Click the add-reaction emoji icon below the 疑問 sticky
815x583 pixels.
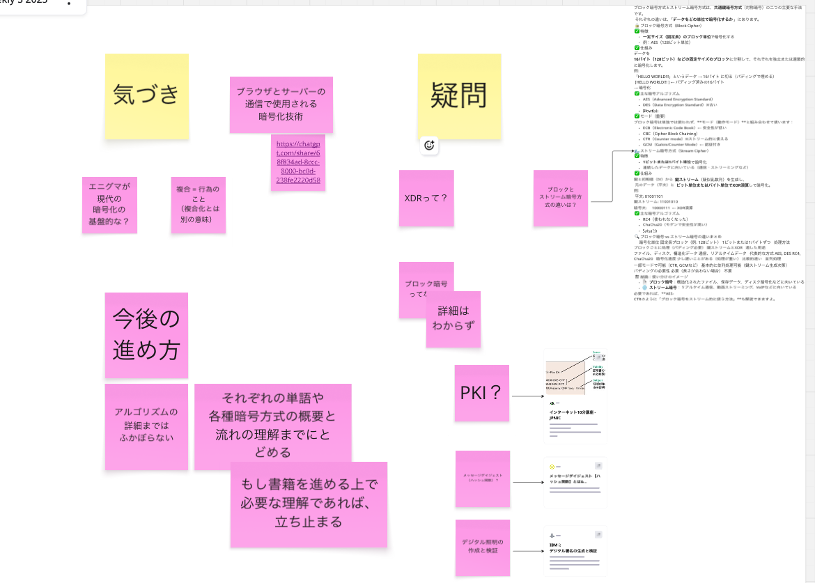(430, 146)
